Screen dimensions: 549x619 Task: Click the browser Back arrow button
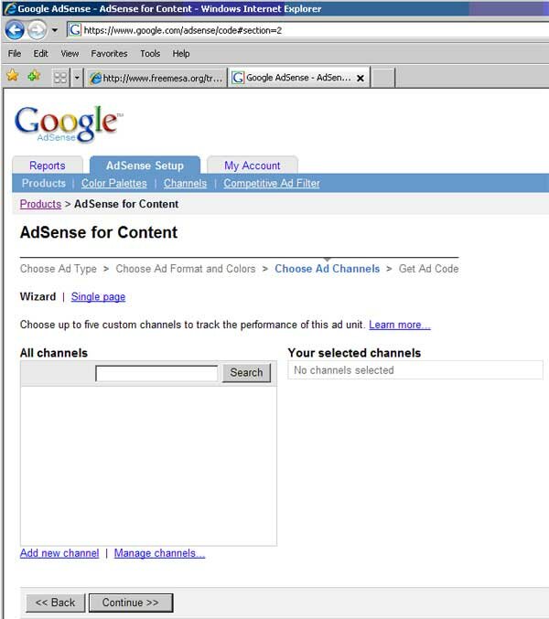pyautogui.click(x=15, y=30)
